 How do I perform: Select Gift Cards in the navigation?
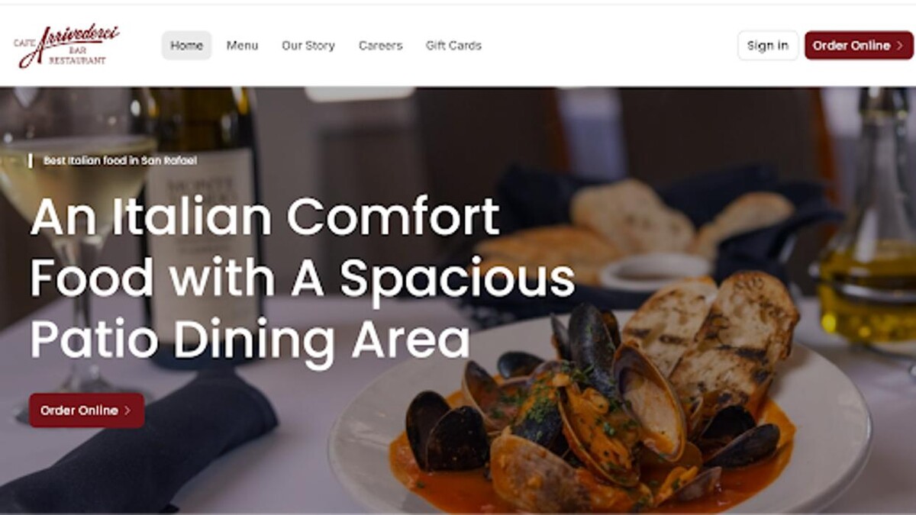[x=453, y=46]
